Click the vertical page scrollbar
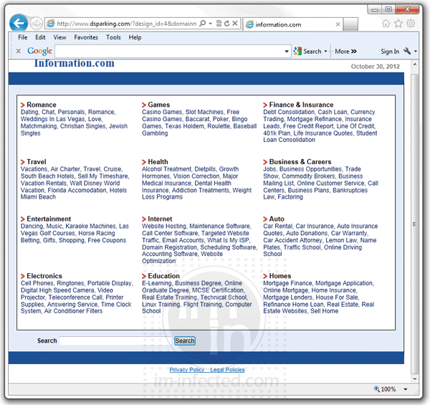This screenshot has width=430, height=405. point(414,215)
